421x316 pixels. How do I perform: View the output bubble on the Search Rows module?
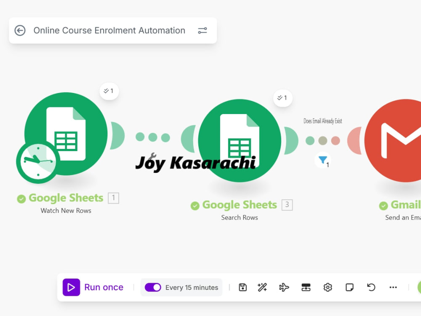coord(283,98)
